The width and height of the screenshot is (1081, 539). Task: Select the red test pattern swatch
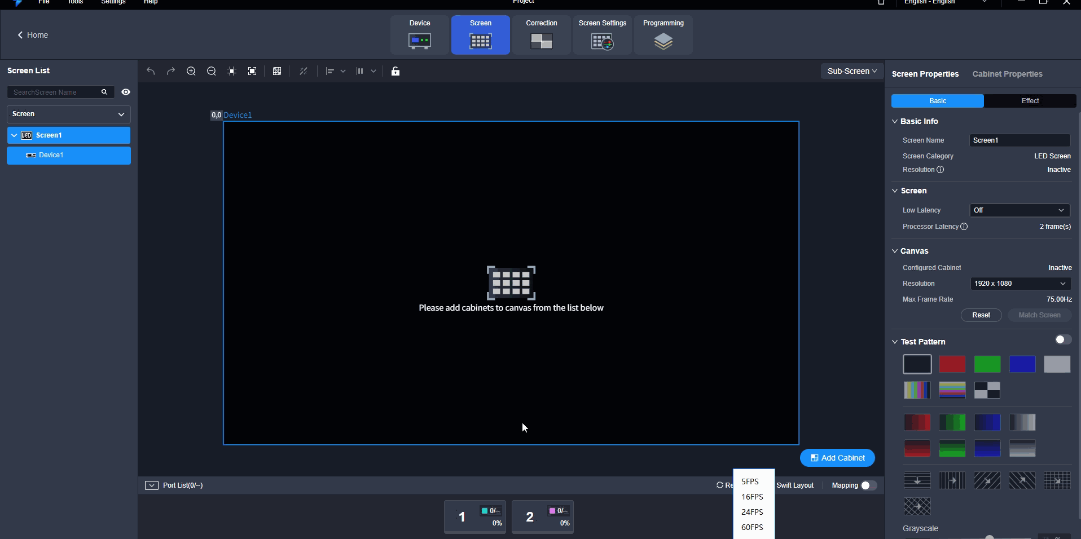952,364
